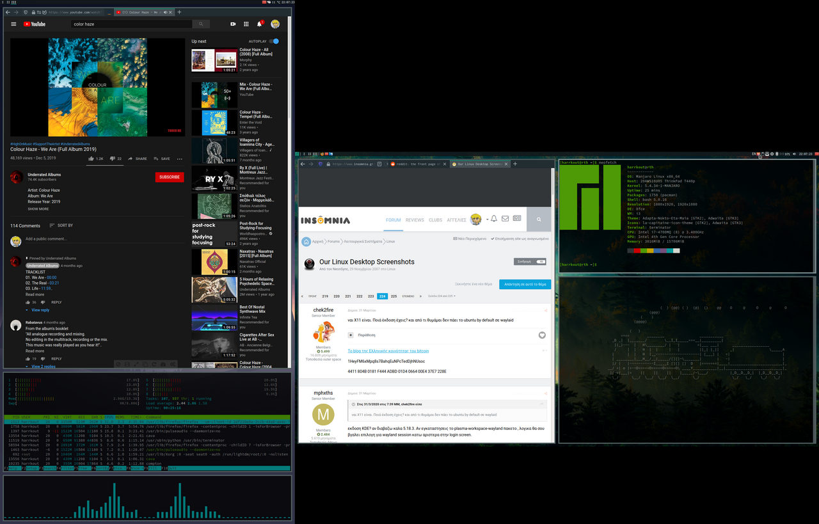Click the Add a public comment field
Image resolution: width=819 pixels, height=524 pixels.
coord(106,239)
